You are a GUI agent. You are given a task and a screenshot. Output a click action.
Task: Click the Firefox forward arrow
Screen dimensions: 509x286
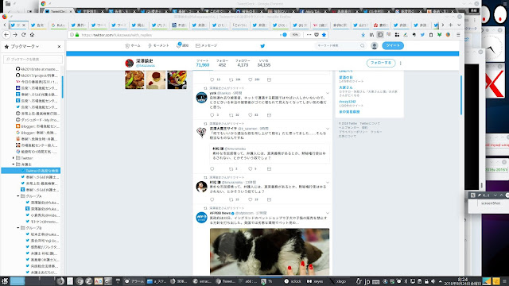pos(15,35)
